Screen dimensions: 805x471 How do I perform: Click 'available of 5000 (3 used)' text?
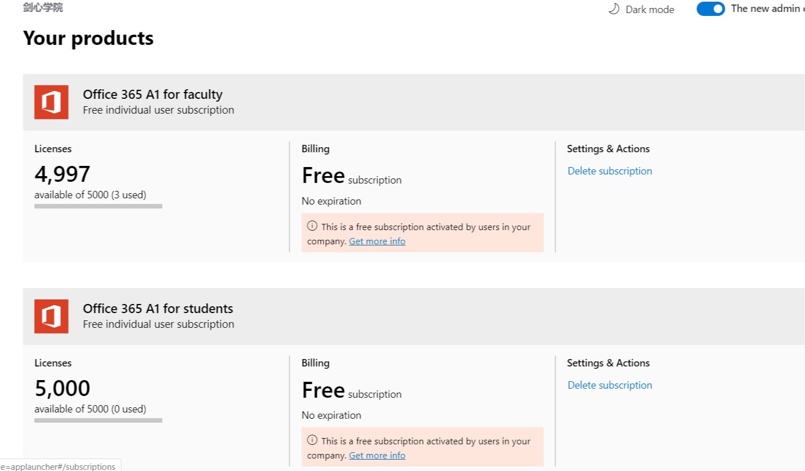coord(90,195)
